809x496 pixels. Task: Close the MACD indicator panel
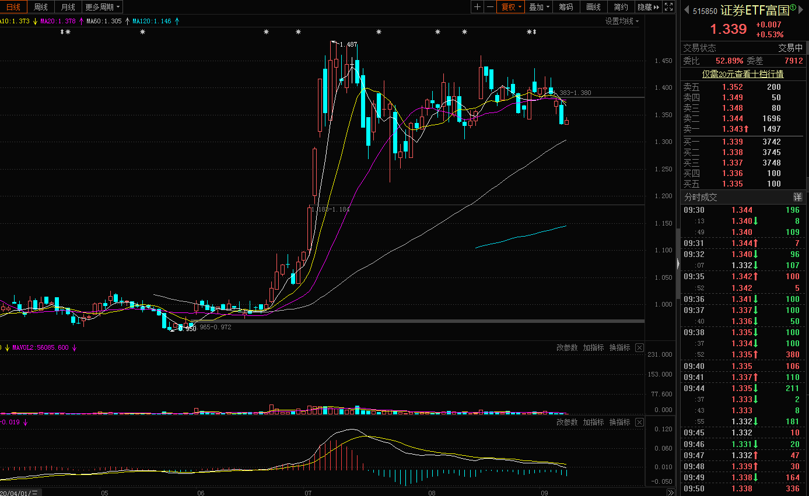639,422
